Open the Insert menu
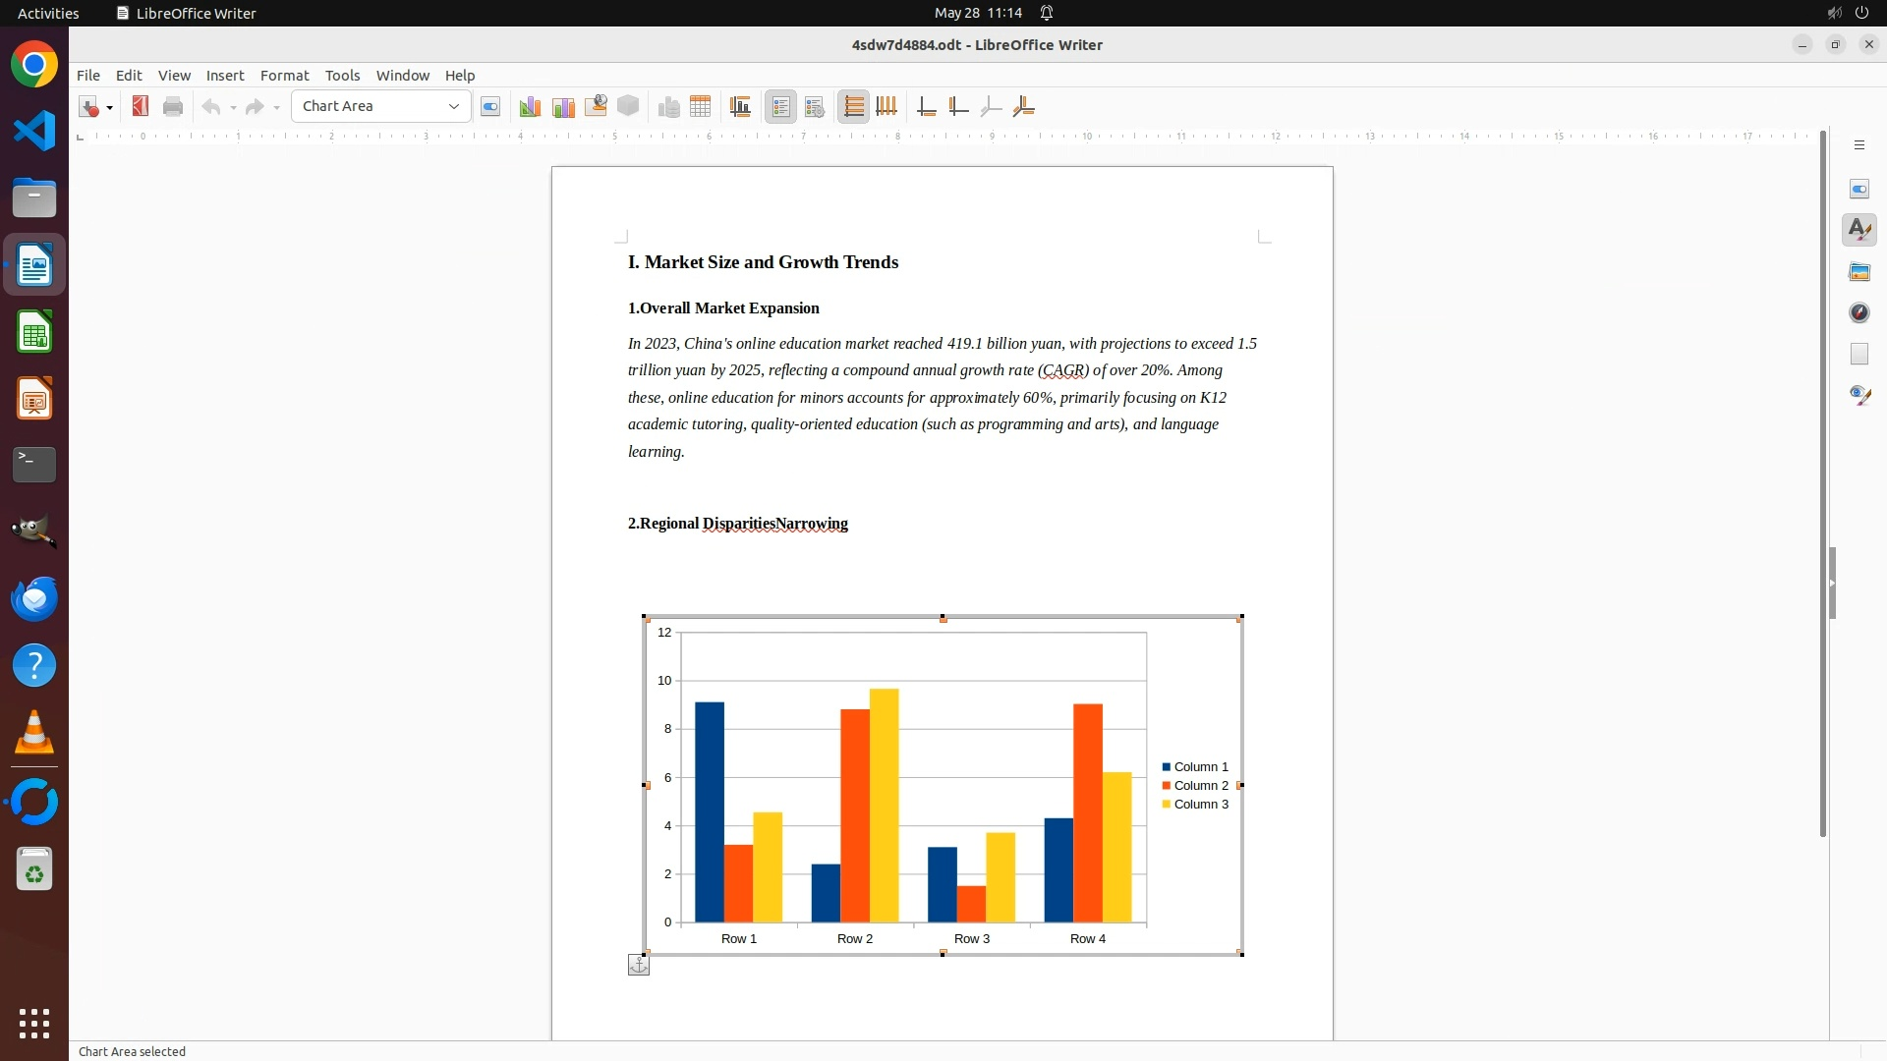This screenshot has width=1887, height=1061. pos(224,76)
